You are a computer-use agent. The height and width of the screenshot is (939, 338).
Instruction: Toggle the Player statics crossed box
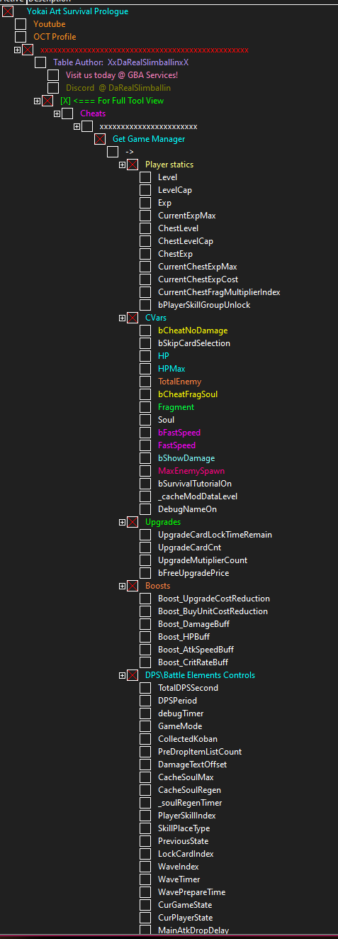point(133,165)
